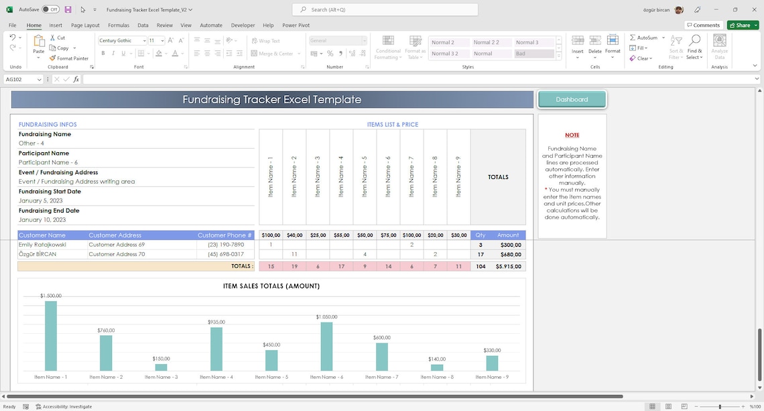Apply the Bad cell style
Image resolution: width=764 pixels, height=411 pixels.
pos(534,54)
